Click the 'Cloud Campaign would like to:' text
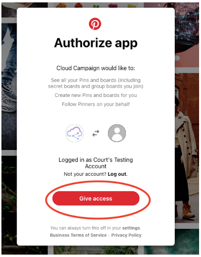Viewport: 201px width, 257px height. pyautogui.click(x=96, y=68)
